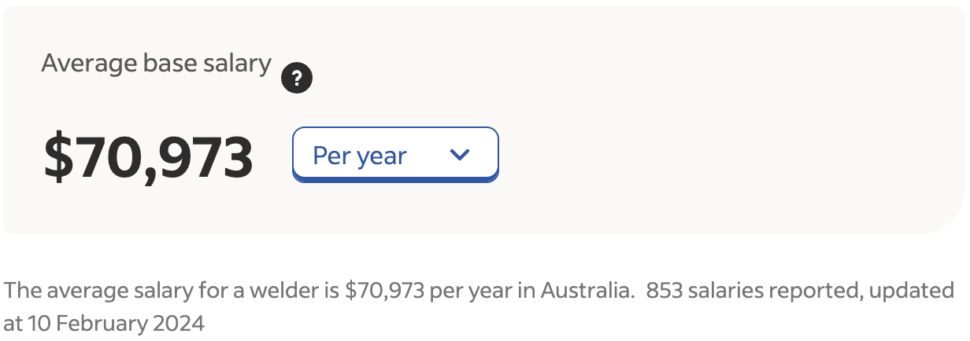Click the dollar sign of the big salary
Image resolution: width=970 pixels, height=341 pixels.
pyautogui.click(x=57, y=157)
